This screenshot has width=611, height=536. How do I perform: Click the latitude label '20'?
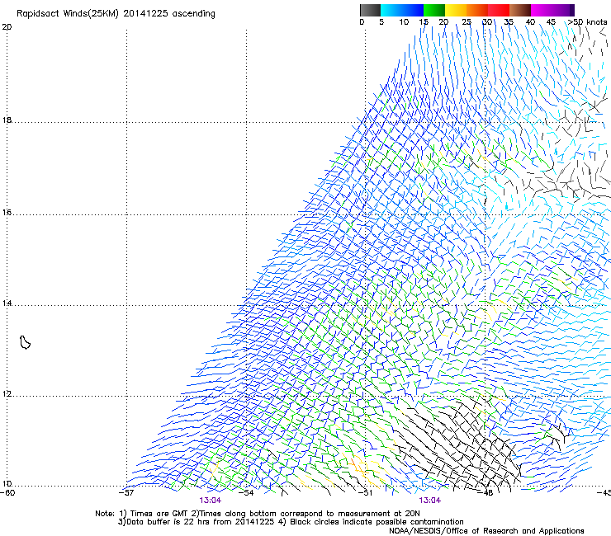7,27
